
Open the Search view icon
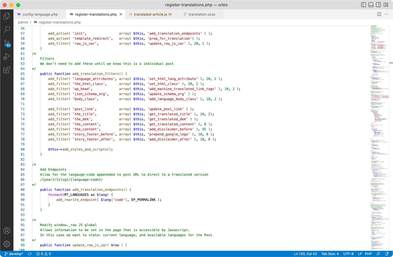(7, 29)
